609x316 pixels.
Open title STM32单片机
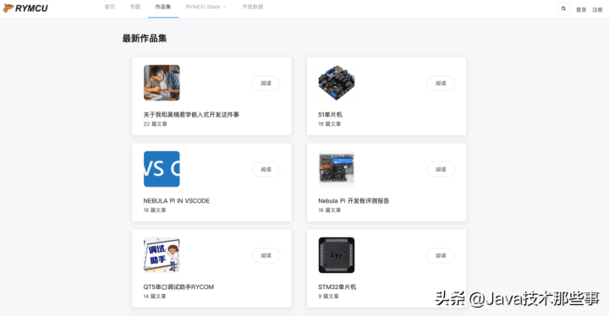point(337,287)
